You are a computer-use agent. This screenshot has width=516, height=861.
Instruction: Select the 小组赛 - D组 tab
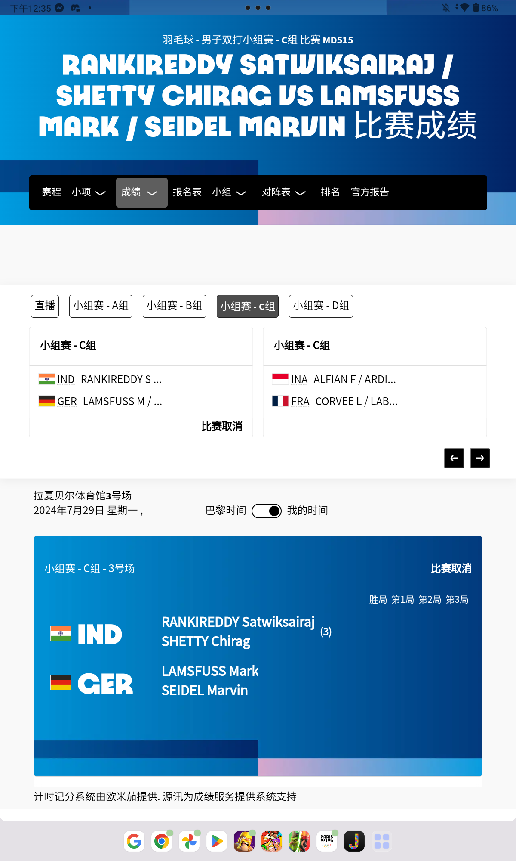[x=321, y=306]
